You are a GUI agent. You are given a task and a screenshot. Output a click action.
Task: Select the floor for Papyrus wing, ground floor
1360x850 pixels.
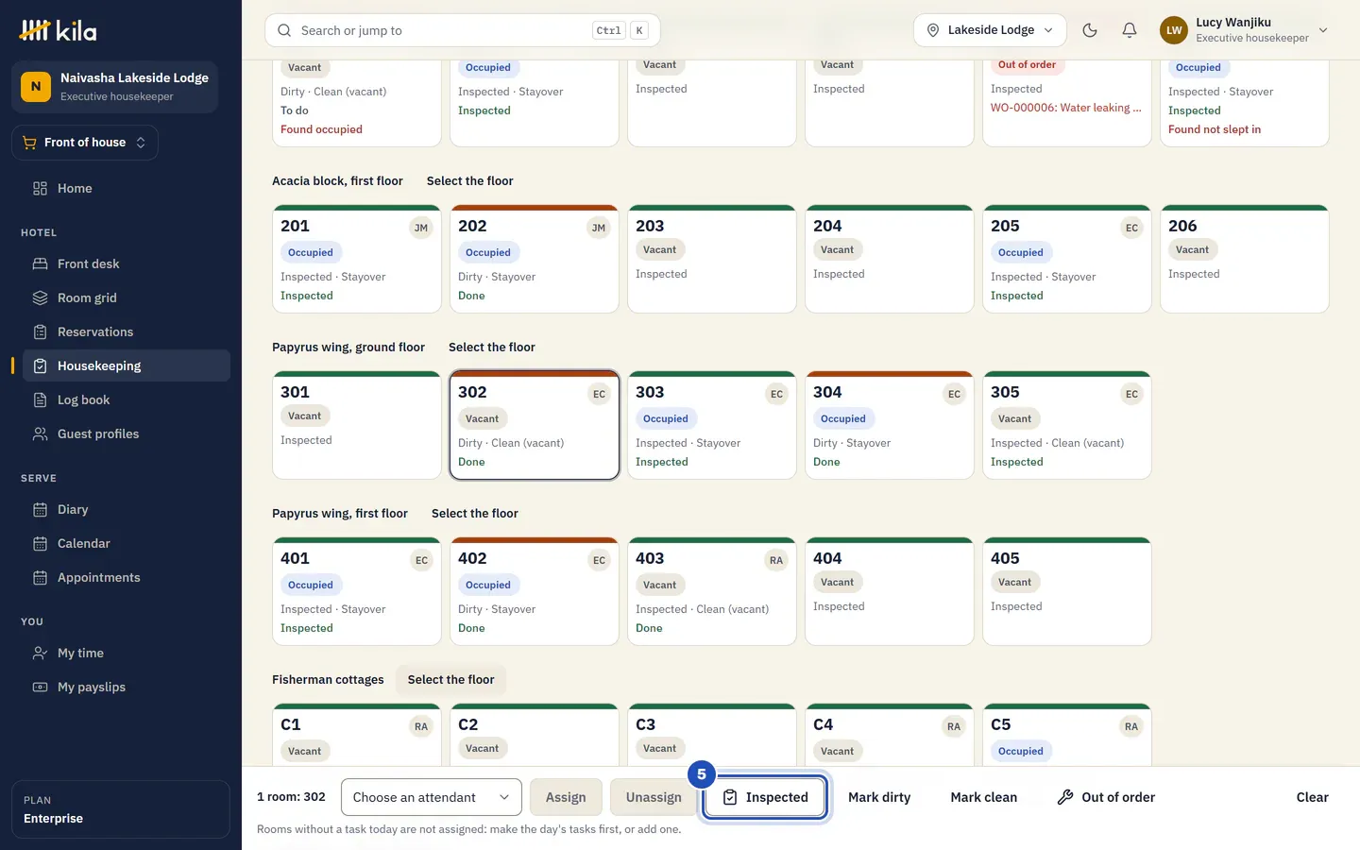point(492,347)
